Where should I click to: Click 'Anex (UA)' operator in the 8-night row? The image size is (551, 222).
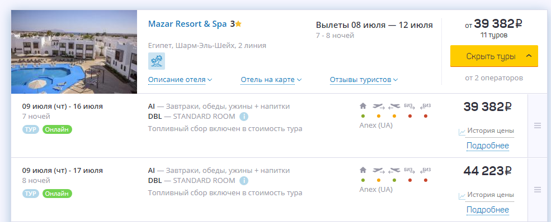[376, 190]
